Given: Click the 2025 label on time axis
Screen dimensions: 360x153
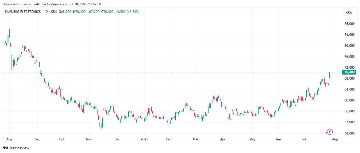Looking at the screenshot, I should (x=144, y=139).
